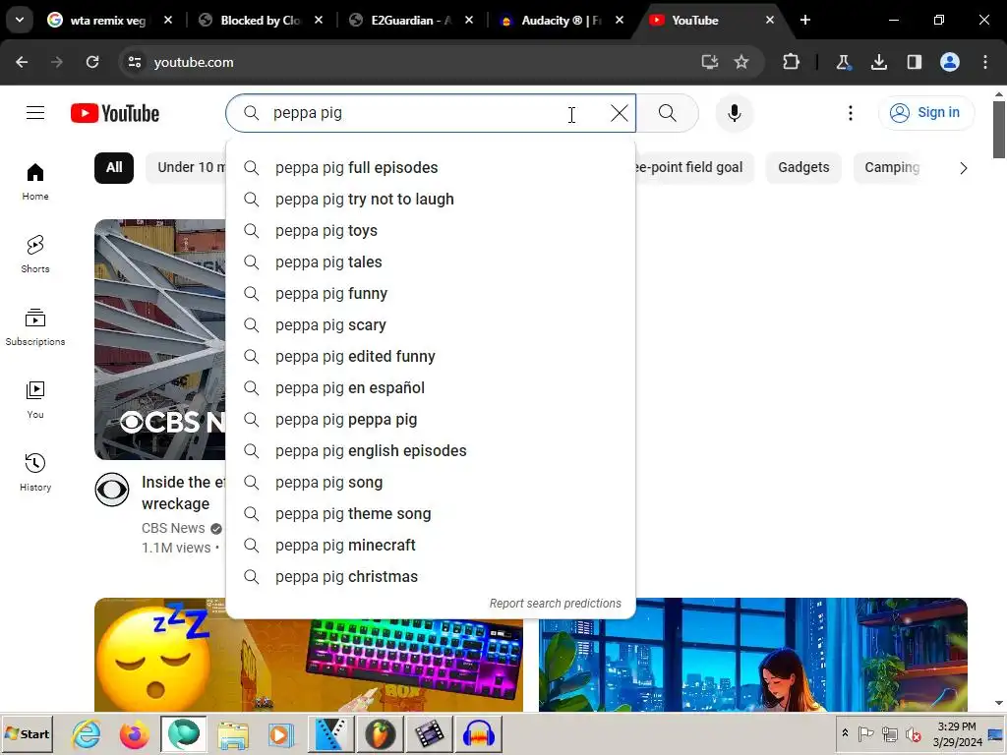Open YouTube hamburger guide menu
Screen dimensions: 1007x755
35,113
